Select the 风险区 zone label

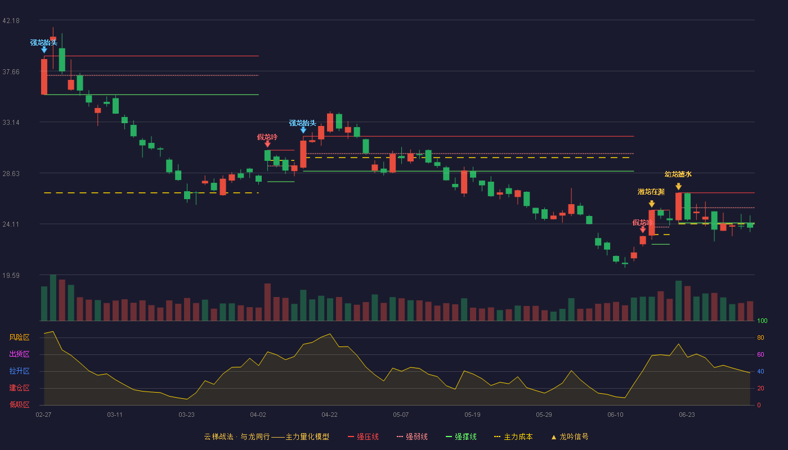20,337
